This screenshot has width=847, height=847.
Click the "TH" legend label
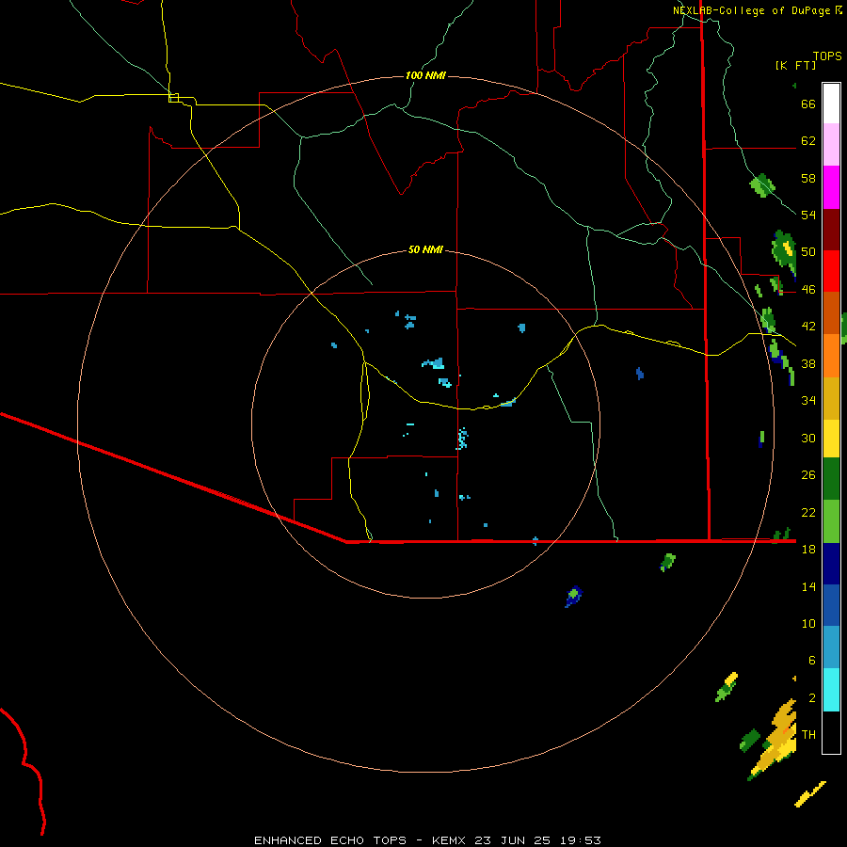pyautogui.click(x=808, y=735)
